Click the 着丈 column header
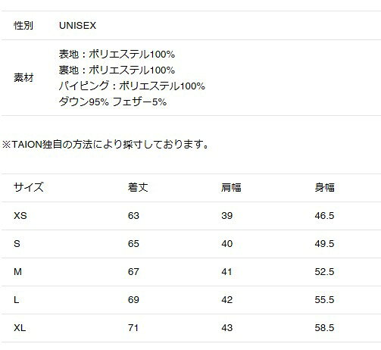 [138, 187]
